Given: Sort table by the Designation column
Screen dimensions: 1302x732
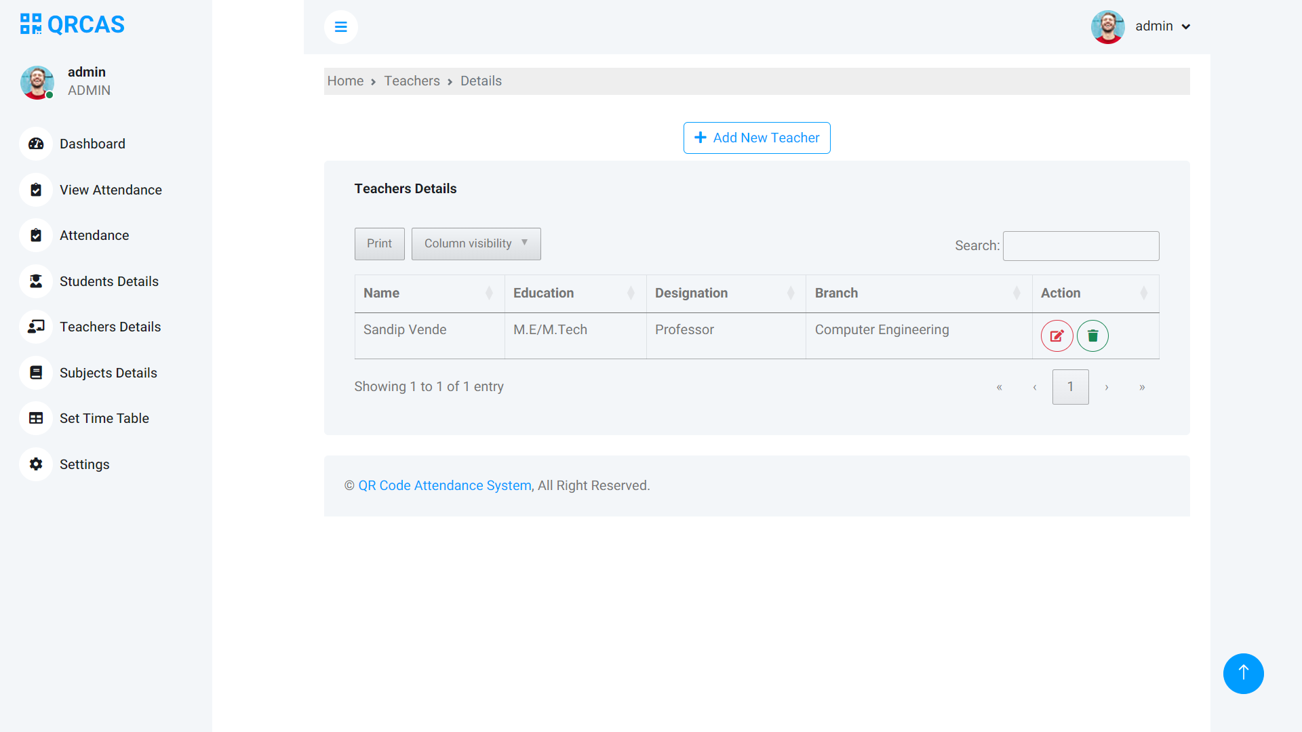Looking at the screenshot, I should [725, 293].
